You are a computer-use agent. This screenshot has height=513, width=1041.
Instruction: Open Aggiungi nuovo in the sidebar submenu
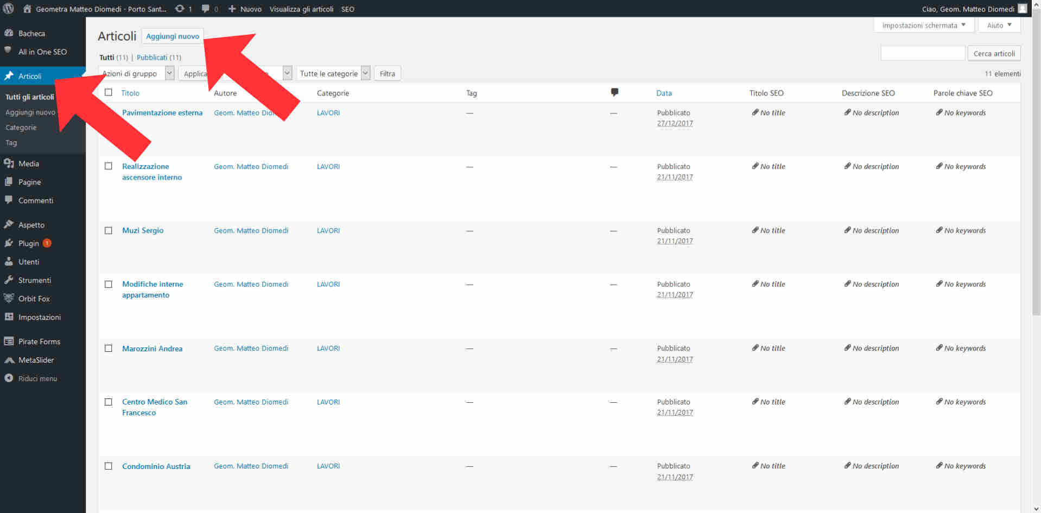point(30,112)
